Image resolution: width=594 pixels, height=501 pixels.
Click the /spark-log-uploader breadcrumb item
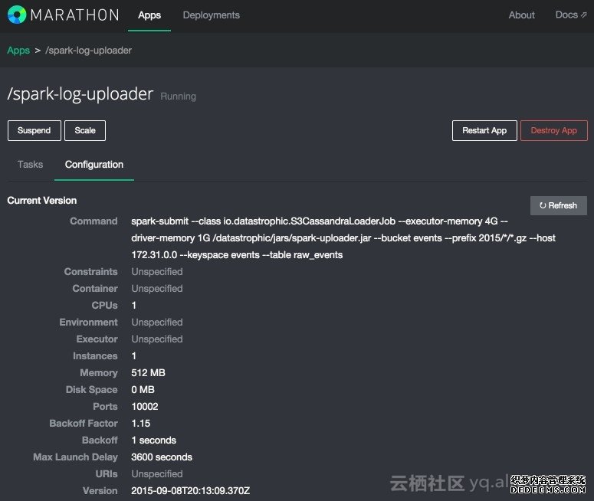click(x=89, y=51)
